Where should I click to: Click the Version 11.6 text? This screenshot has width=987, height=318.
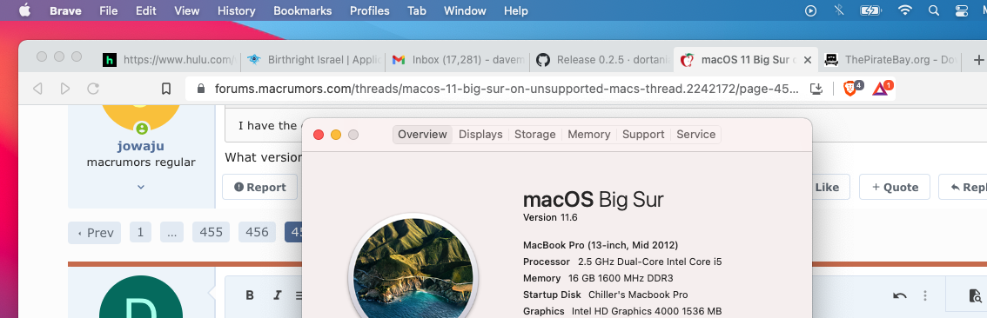[x=550, y=217]
